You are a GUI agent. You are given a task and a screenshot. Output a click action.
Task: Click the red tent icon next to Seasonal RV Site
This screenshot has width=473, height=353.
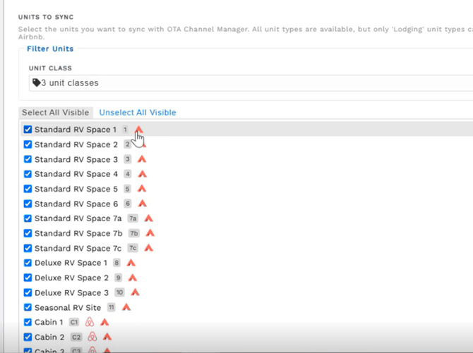coord(126,308)
